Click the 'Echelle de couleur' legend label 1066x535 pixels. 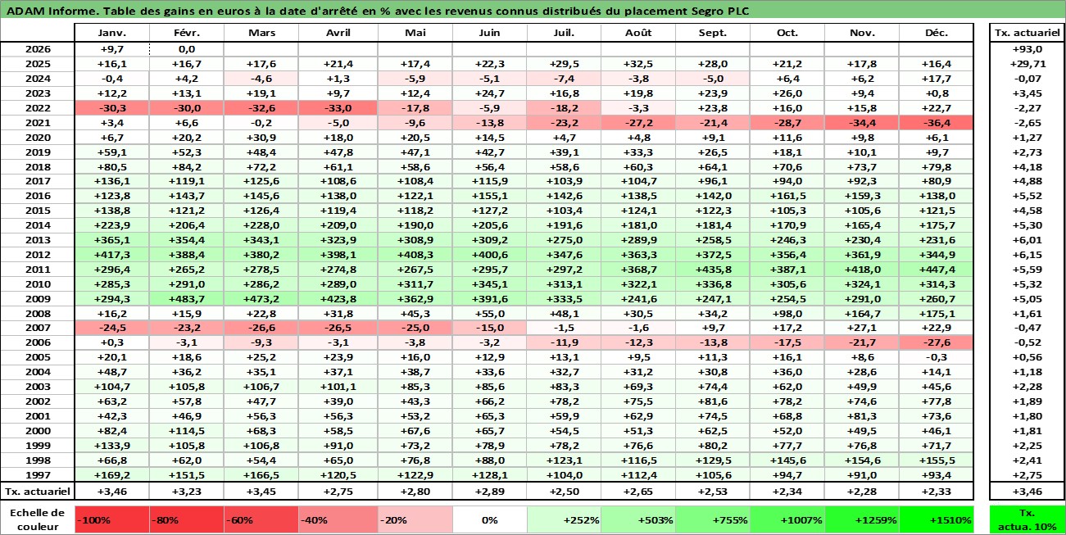[38, 519]
